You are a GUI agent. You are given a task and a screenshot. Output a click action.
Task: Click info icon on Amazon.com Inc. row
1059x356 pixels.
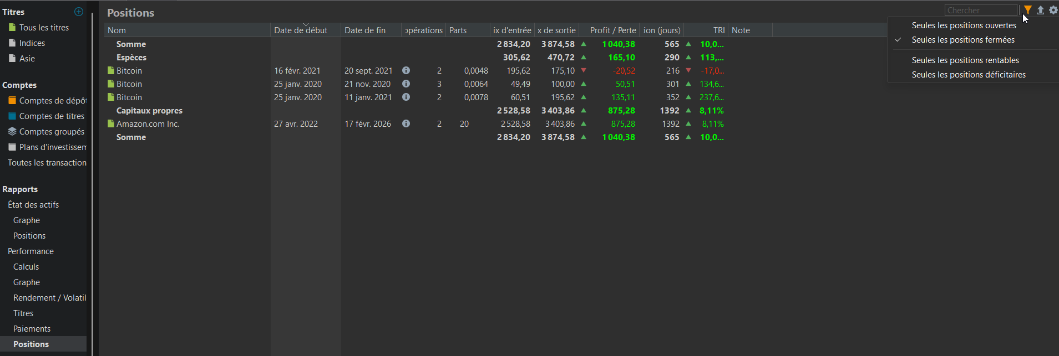pos(406,124)
